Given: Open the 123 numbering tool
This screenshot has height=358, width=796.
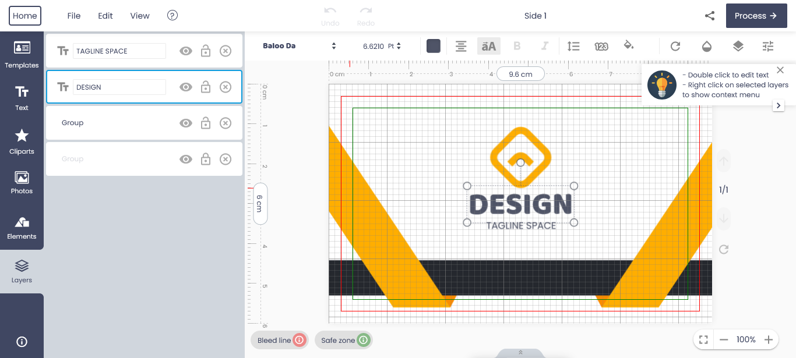Looking at the screenshot, I should [x=601, y=46].
